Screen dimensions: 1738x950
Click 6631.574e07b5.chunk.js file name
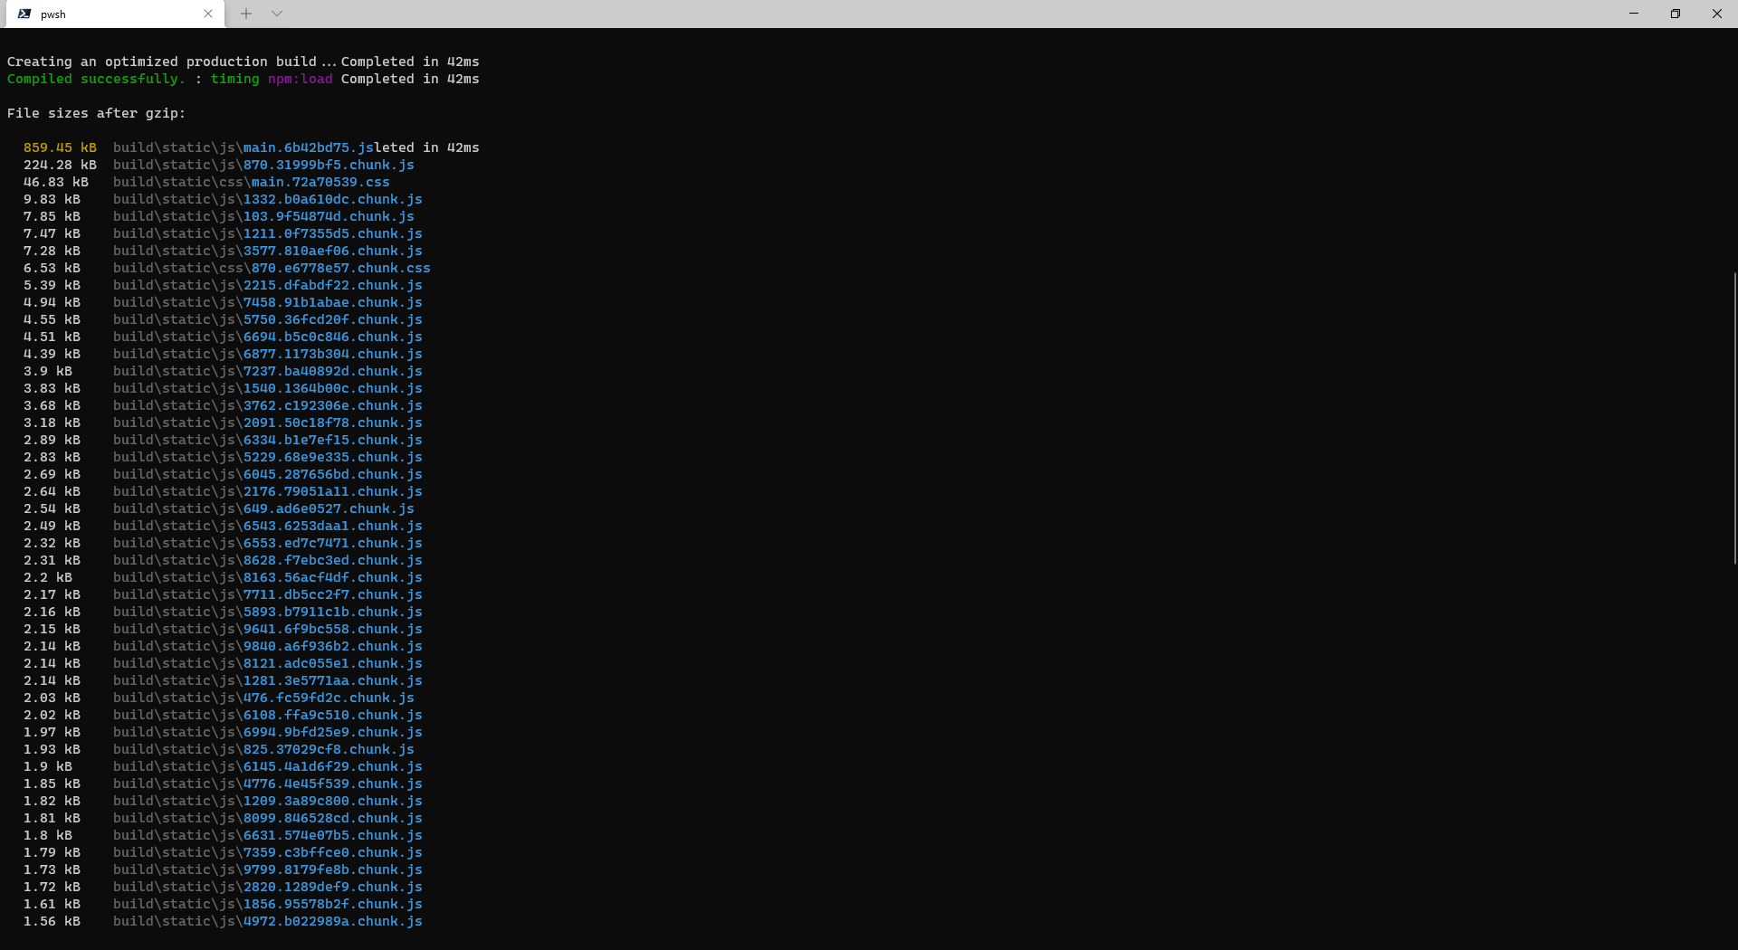333,835
